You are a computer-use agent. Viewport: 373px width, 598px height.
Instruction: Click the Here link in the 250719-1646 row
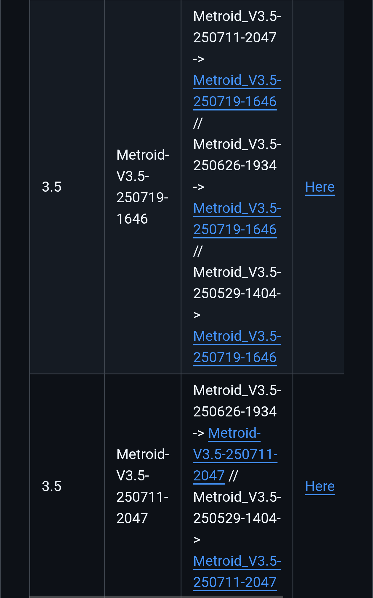[320, 187]
